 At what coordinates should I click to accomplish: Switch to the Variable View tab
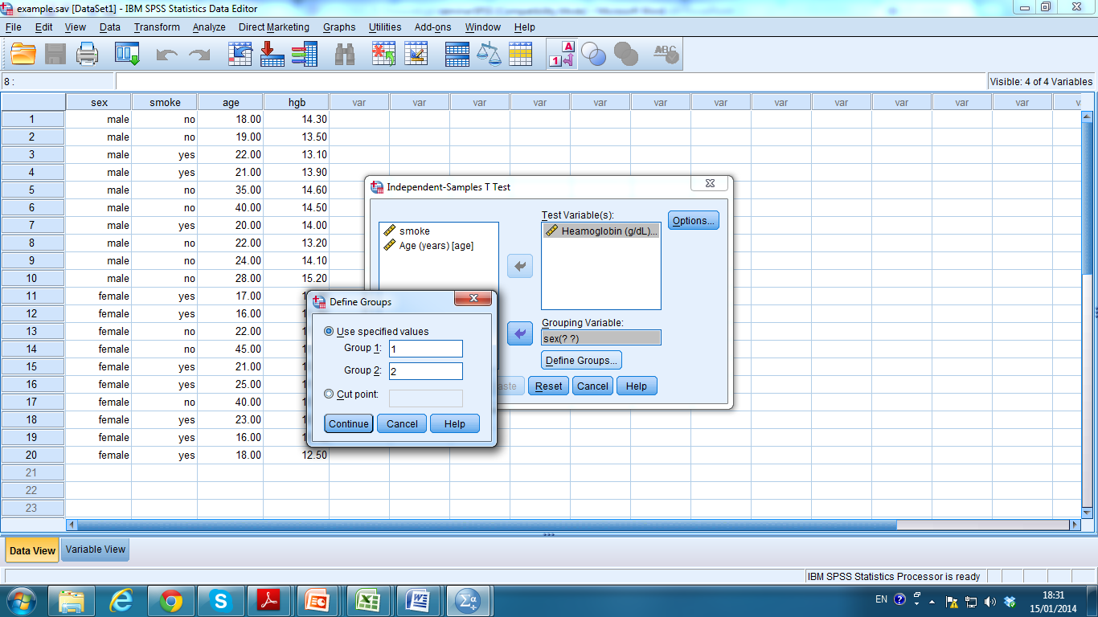click(96, 550)
